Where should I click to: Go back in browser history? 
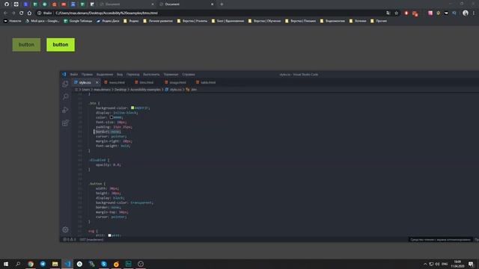pyautogui.click(x=5, y=13)
